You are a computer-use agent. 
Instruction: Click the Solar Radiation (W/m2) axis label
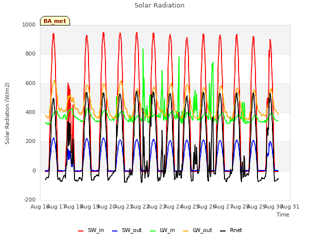(x=7, y=113)
